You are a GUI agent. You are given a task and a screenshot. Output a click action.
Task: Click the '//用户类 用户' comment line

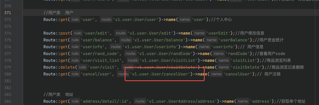(58, 13)
